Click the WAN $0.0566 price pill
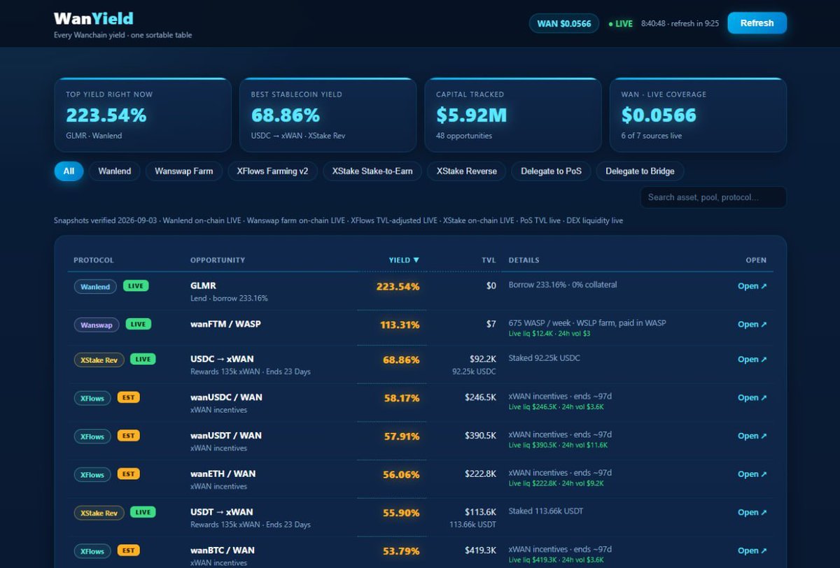Viewport: 840px width, 568px height. 564,23
